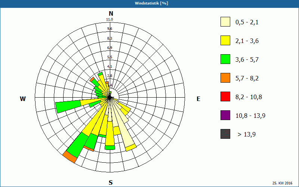Viewport: 299px width, 187px height.
Task: Click the S compass label
Action: click(x=111, y=183)
